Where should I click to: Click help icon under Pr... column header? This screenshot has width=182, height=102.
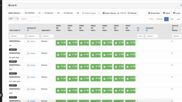(138, 30)
